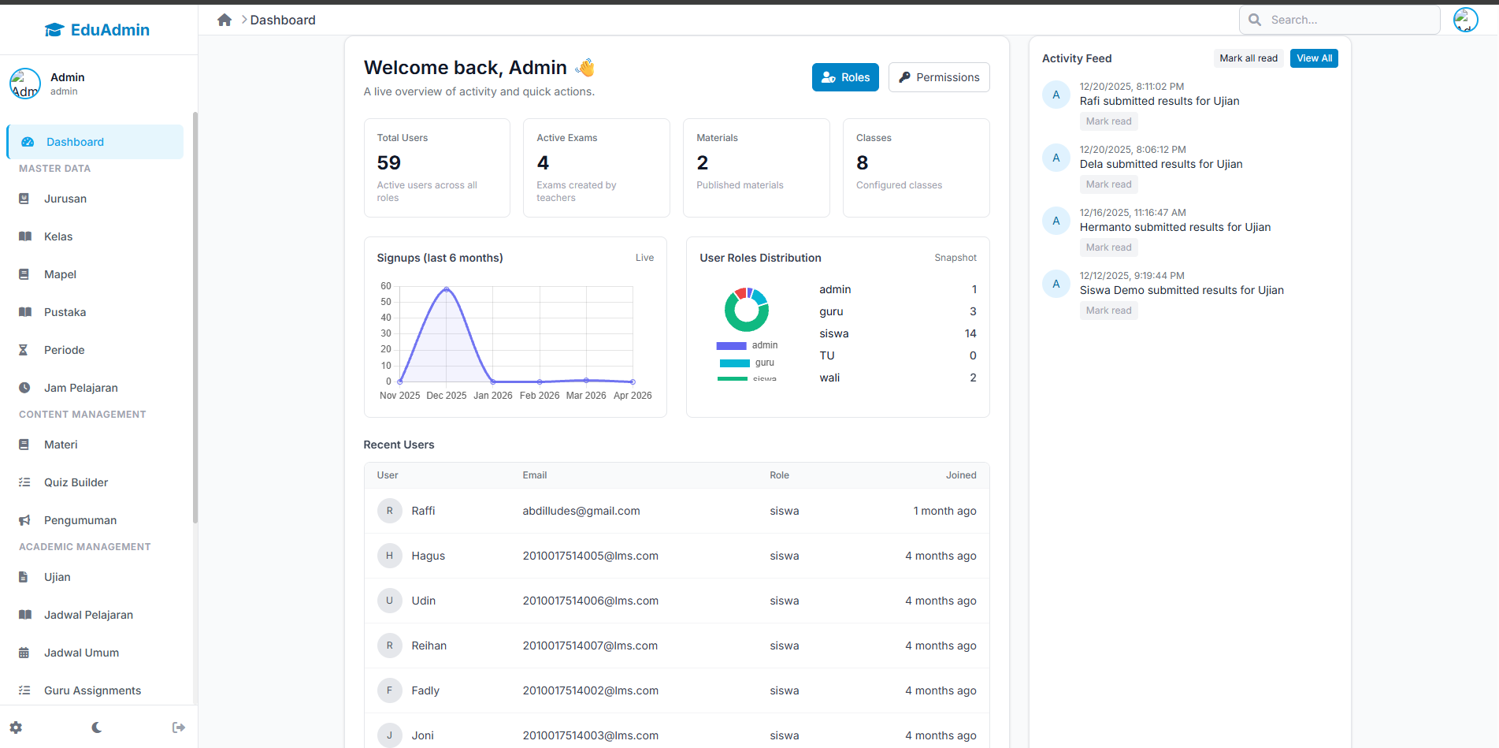The image size is (1499, 748).
Task: Click Mark all read in Activity Feed
Action: (x=1248, y=58)
